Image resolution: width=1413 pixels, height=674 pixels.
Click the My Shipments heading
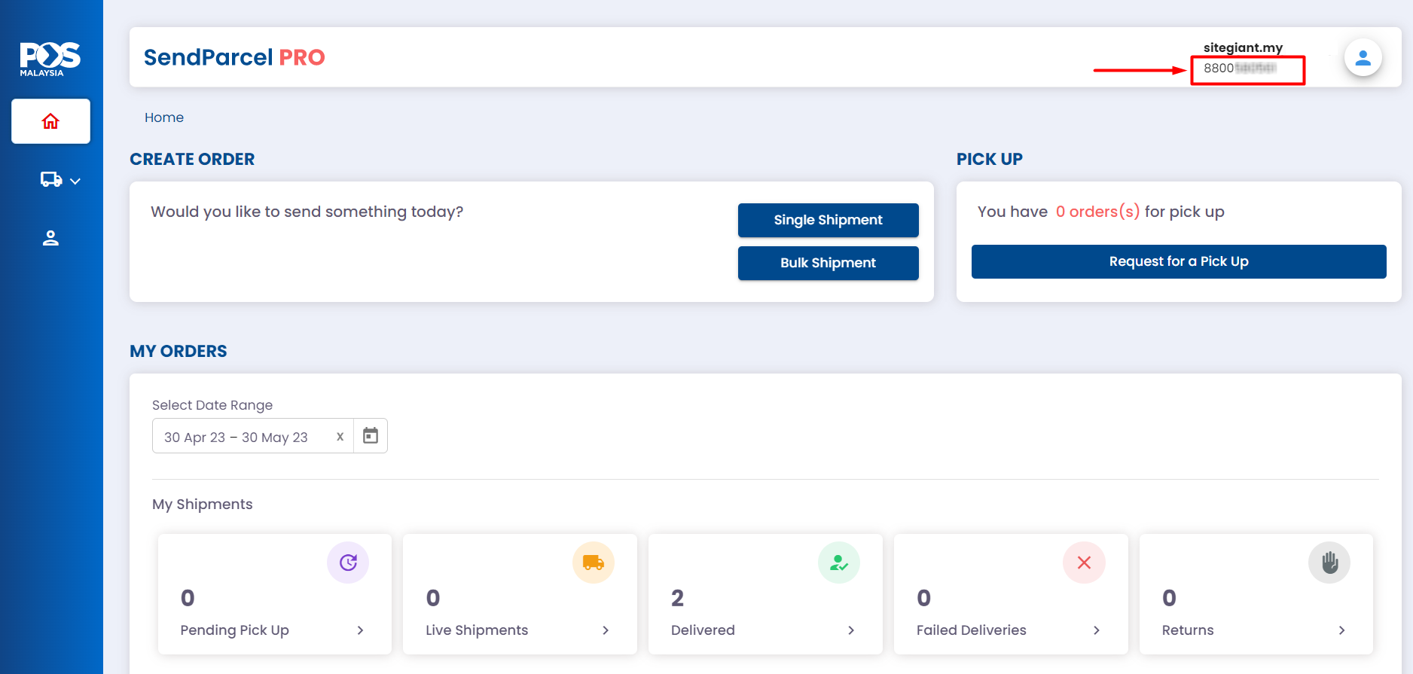pos(203,505)
